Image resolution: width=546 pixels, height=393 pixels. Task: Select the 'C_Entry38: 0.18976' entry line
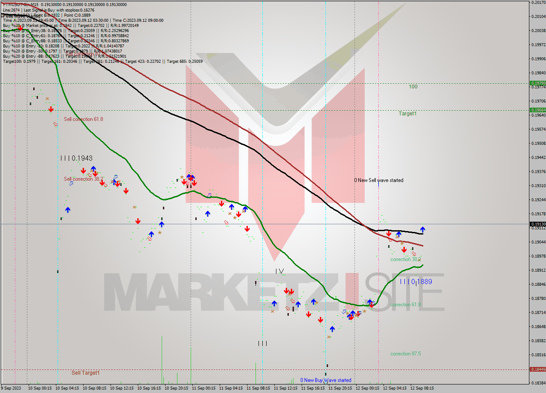coord(66,30)
